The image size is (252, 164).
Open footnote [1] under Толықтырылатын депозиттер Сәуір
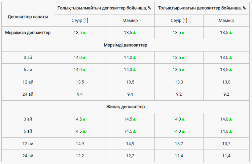tap(185, 21)
